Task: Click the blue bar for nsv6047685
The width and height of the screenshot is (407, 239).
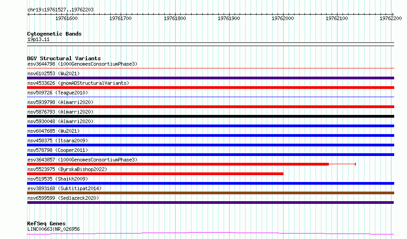Action: click(210, 135)
